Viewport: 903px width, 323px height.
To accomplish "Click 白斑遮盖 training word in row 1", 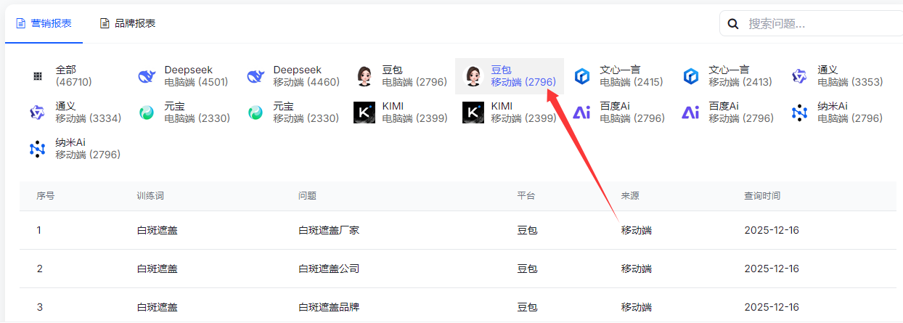I will tap(158, 230).
